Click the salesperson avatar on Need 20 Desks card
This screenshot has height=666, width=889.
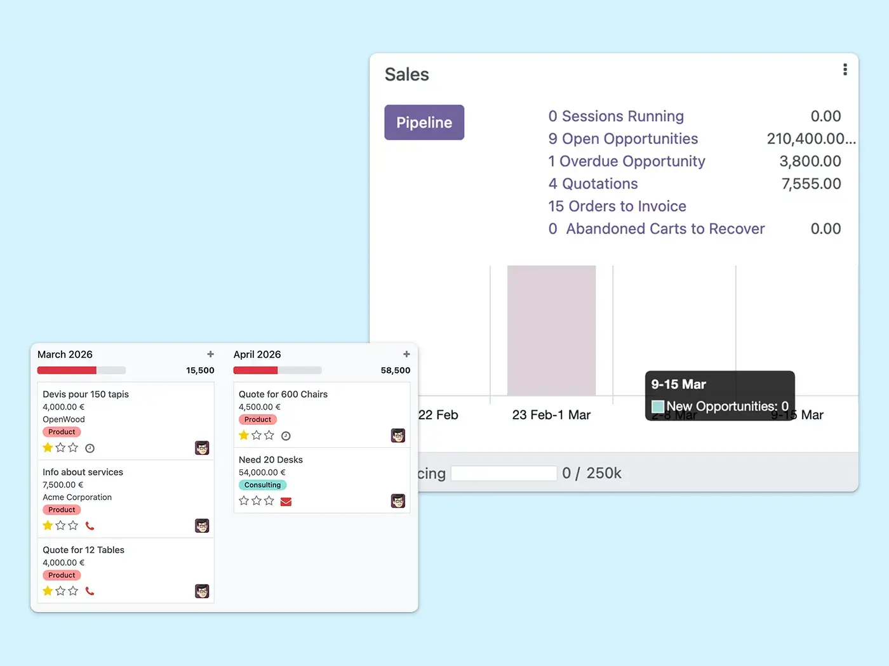click(398, 501)
